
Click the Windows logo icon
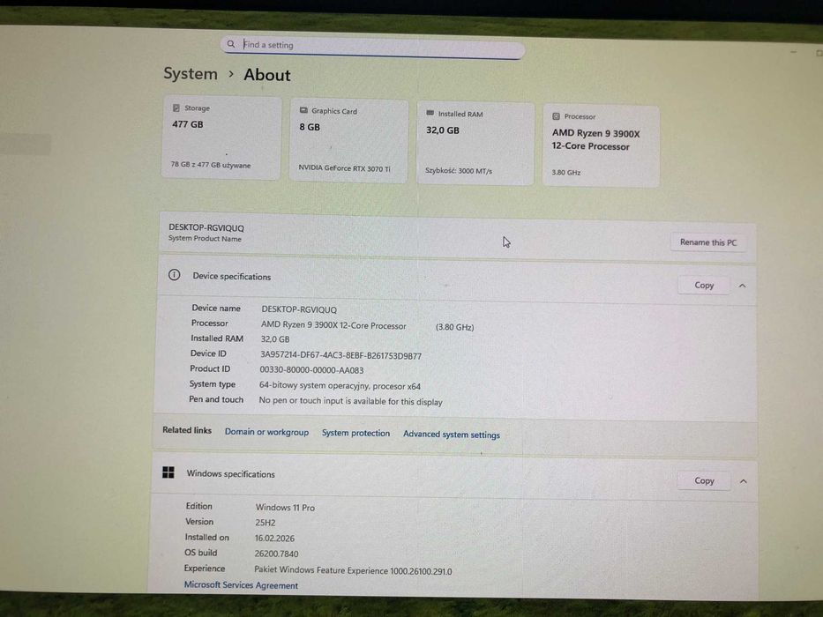168,472
